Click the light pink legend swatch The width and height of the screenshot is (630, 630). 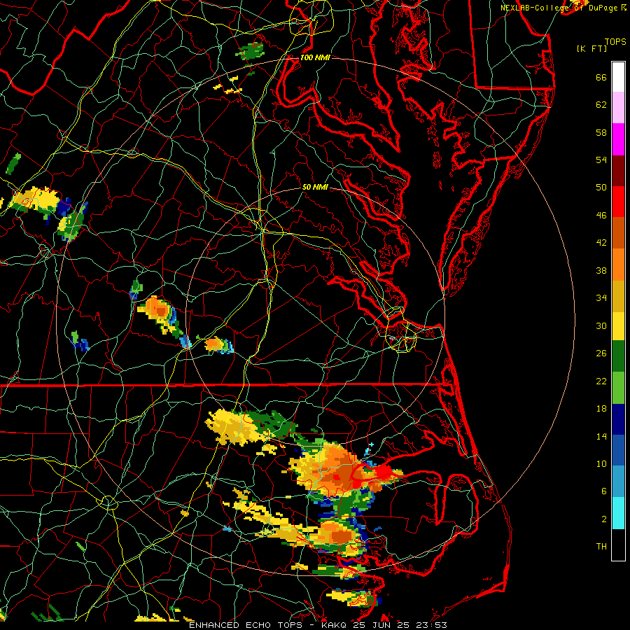[618, 107]
